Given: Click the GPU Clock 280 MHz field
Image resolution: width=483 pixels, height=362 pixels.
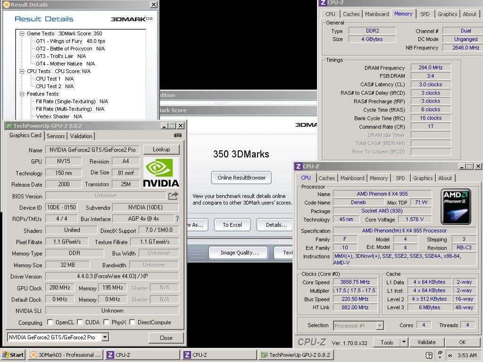Looking at the screenshot, I should coord(60,288).
